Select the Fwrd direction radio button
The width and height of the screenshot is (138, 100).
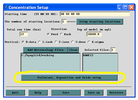(x=48, y=34)
